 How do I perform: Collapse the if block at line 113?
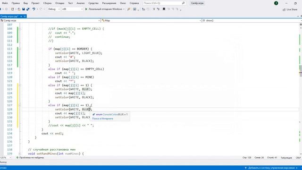pos(20,49)
